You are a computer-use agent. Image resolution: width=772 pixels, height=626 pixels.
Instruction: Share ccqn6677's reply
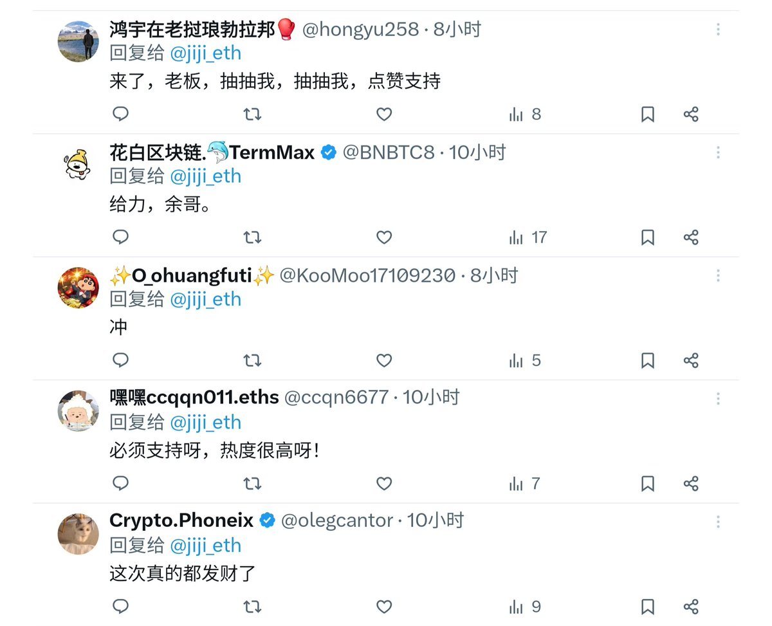click(x=691, y=483)
